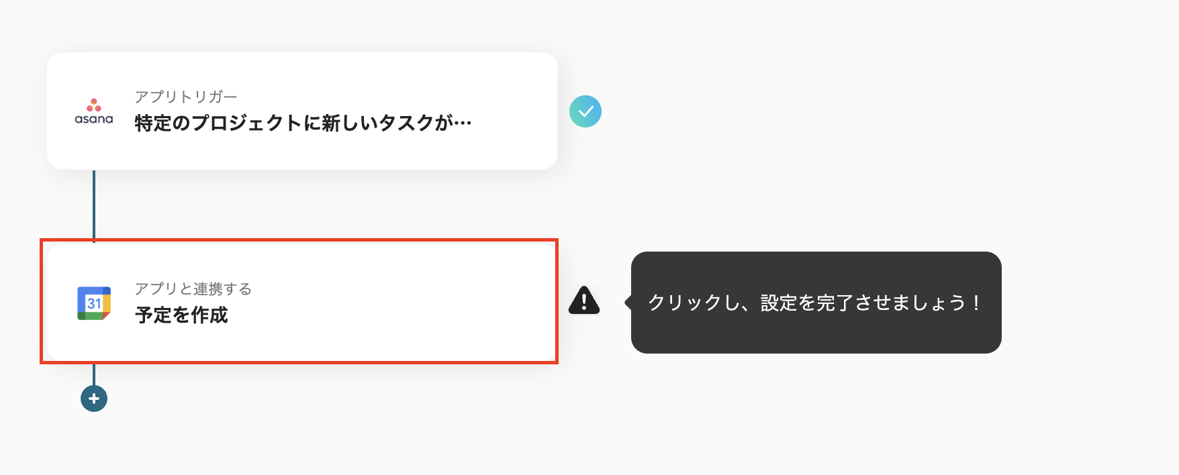Click the success check indicator beside the trigger

tap(585, 111)
